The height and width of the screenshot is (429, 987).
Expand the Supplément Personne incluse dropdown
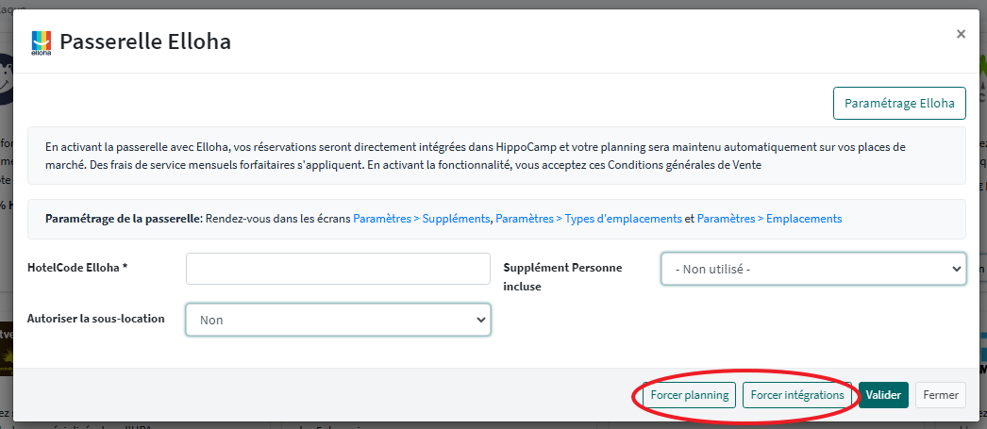click(812, 269)
